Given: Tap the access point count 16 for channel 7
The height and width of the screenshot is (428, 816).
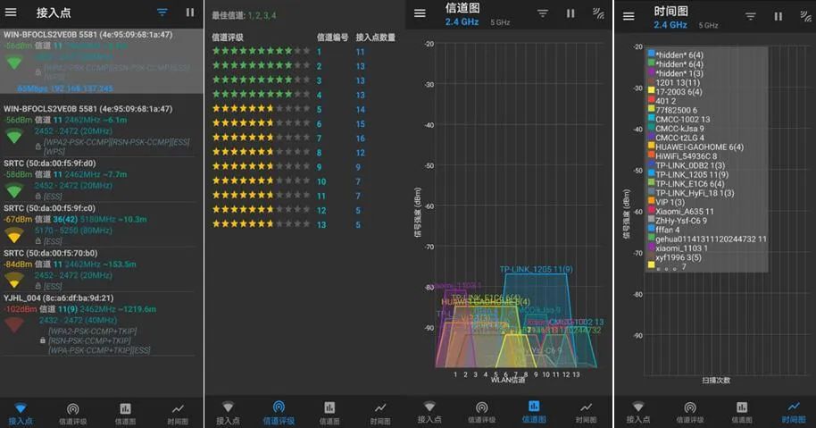Looking at the screenshot, I should [x=360, y=138].
